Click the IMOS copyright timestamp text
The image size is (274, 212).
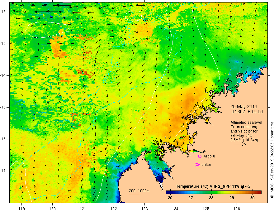[272, 160]
